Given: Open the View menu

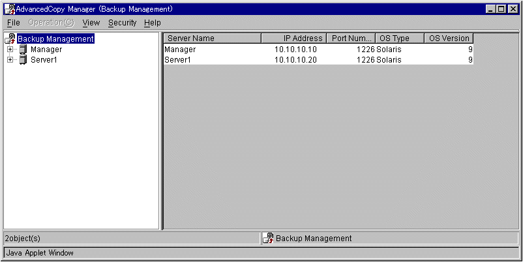Looking at the screenshot, I should (x=91, y=23).
